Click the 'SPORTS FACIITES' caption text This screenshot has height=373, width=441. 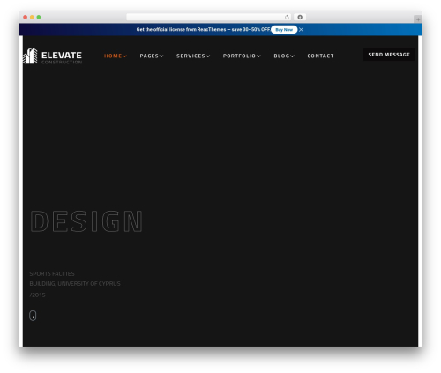(52, 273)
